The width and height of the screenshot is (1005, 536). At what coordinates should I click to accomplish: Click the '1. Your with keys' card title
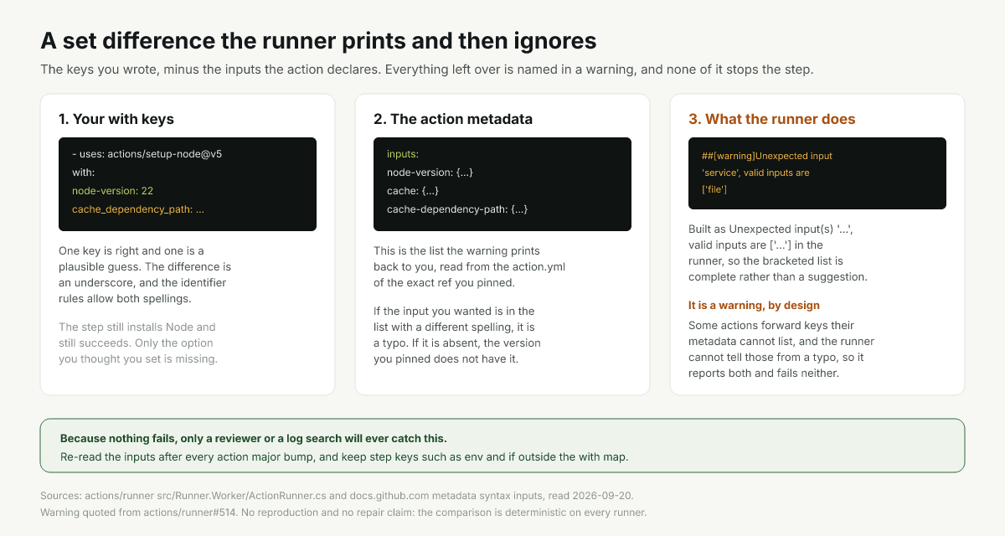[116, 119]
